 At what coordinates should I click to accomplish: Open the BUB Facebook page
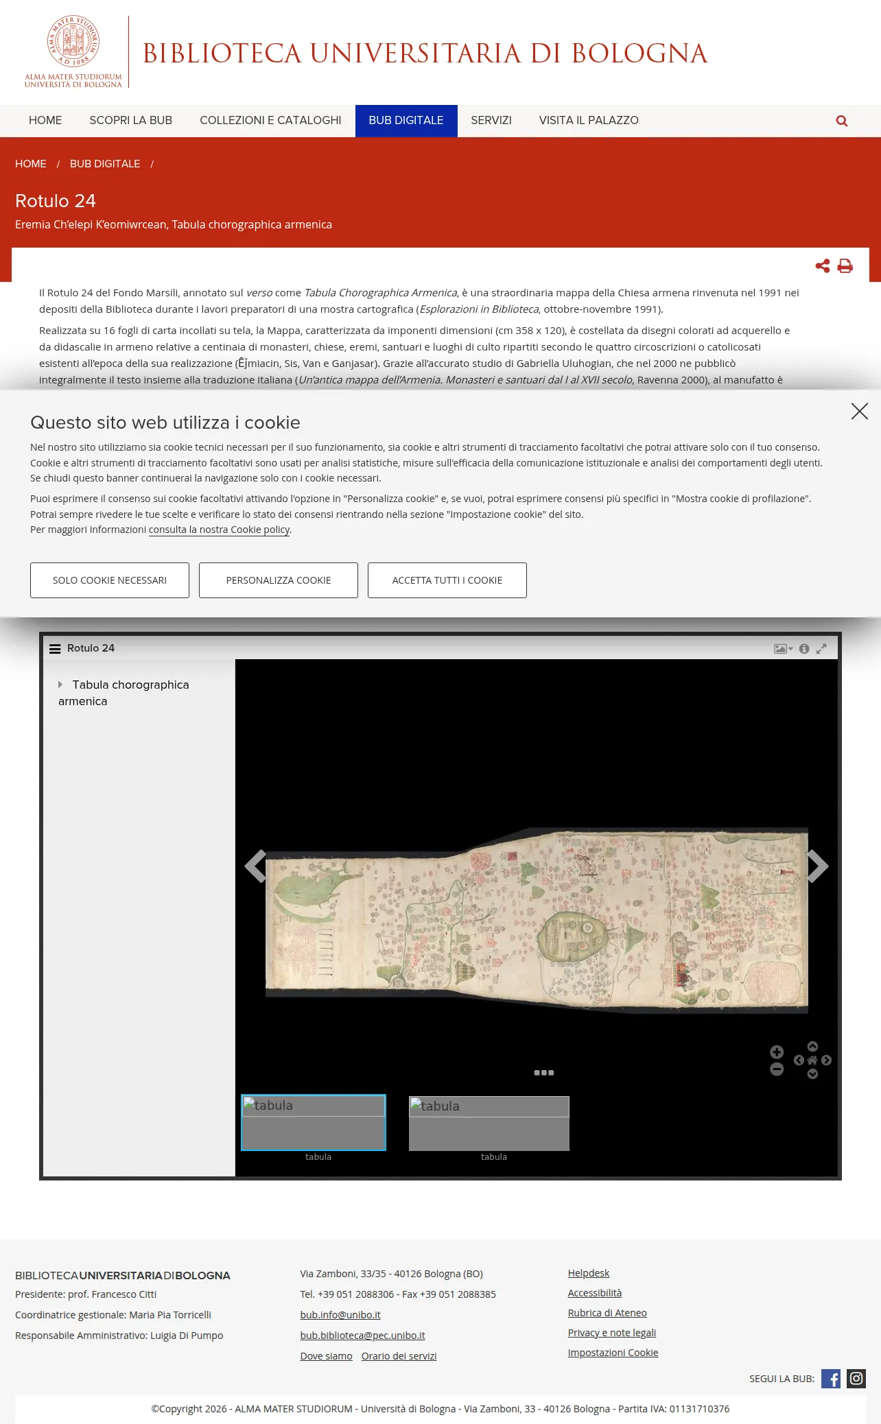point(831,1379)
